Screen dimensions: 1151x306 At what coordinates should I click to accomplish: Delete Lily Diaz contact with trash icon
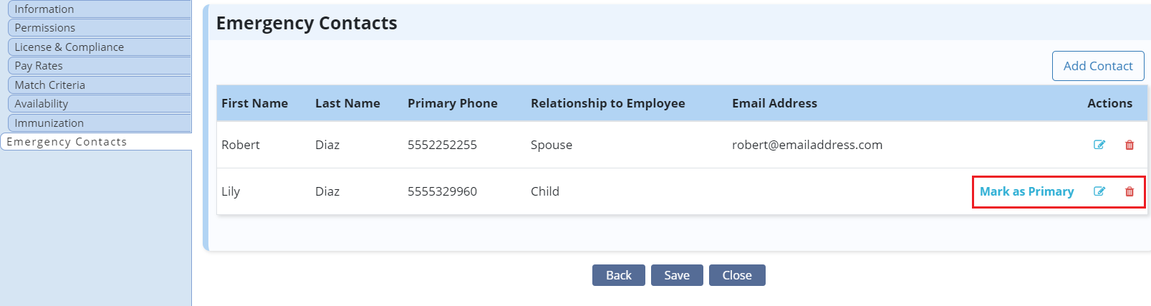click(1130, 191)
